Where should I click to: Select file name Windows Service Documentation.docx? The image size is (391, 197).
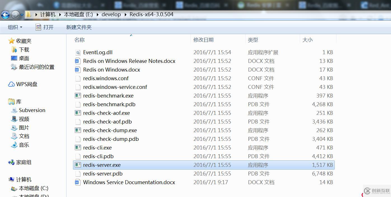pos(129,182)
